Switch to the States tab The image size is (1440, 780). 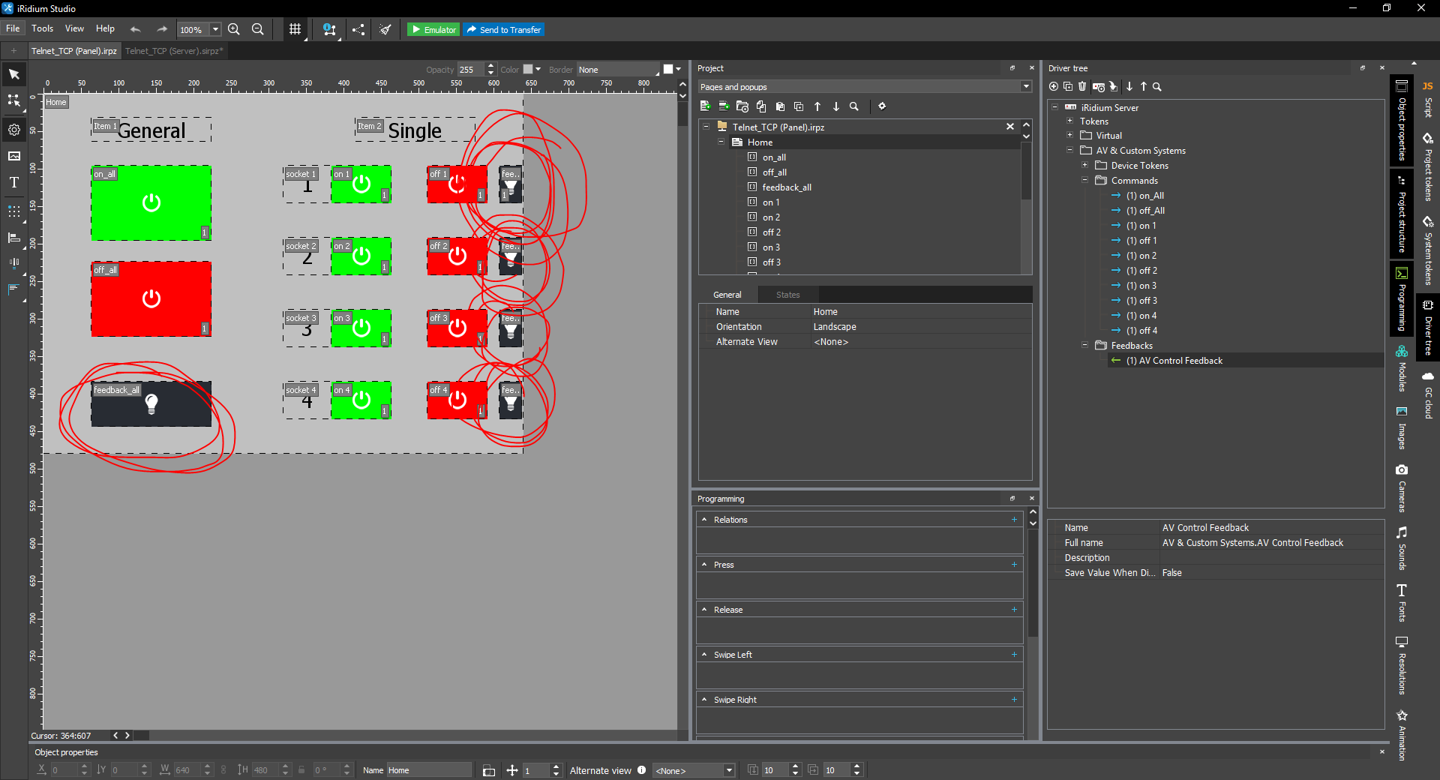pos(787,295)
